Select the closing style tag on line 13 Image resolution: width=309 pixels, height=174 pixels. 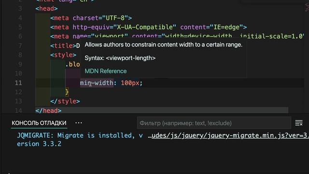(x=65, y=101)
